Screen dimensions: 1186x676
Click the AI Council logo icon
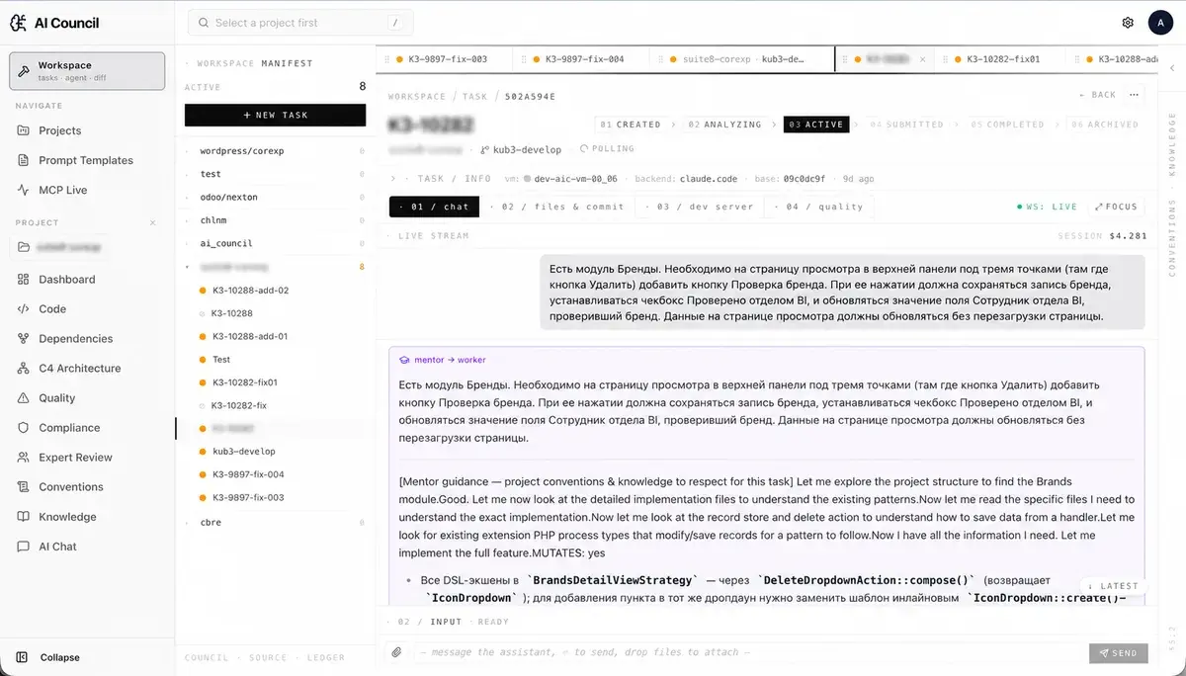(x=18, y=23)
